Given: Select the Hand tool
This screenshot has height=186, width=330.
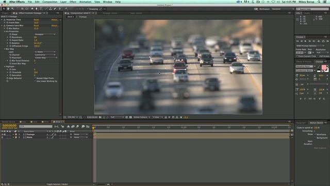Looking at the screenshot, I should tap(8, 9).
